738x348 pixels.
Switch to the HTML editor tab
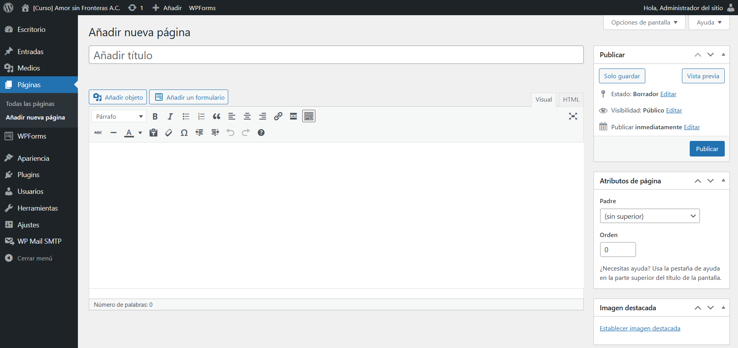click(x=571, y=100)
